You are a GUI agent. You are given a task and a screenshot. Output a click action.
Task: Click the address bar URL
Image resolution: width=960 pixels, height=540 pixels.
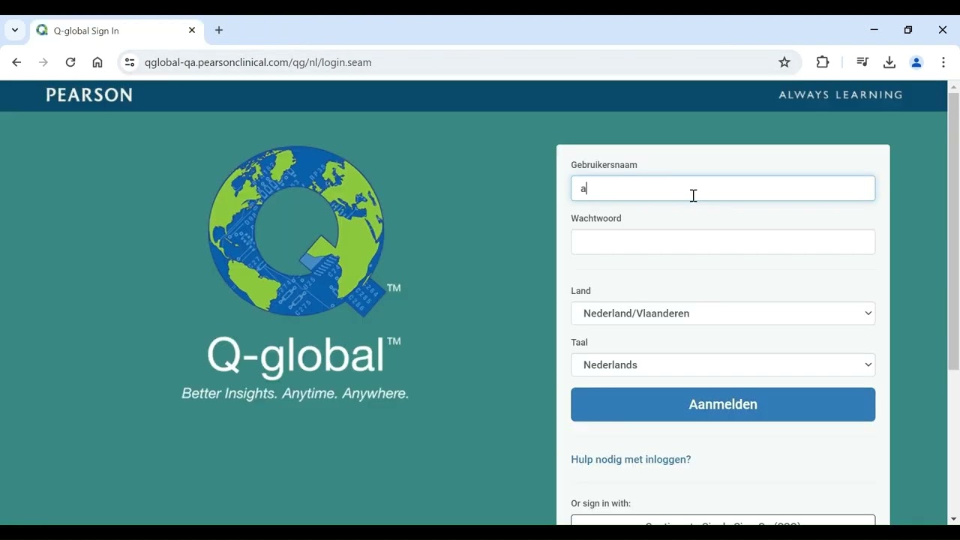pyautogui.click(x=258, y=63)
